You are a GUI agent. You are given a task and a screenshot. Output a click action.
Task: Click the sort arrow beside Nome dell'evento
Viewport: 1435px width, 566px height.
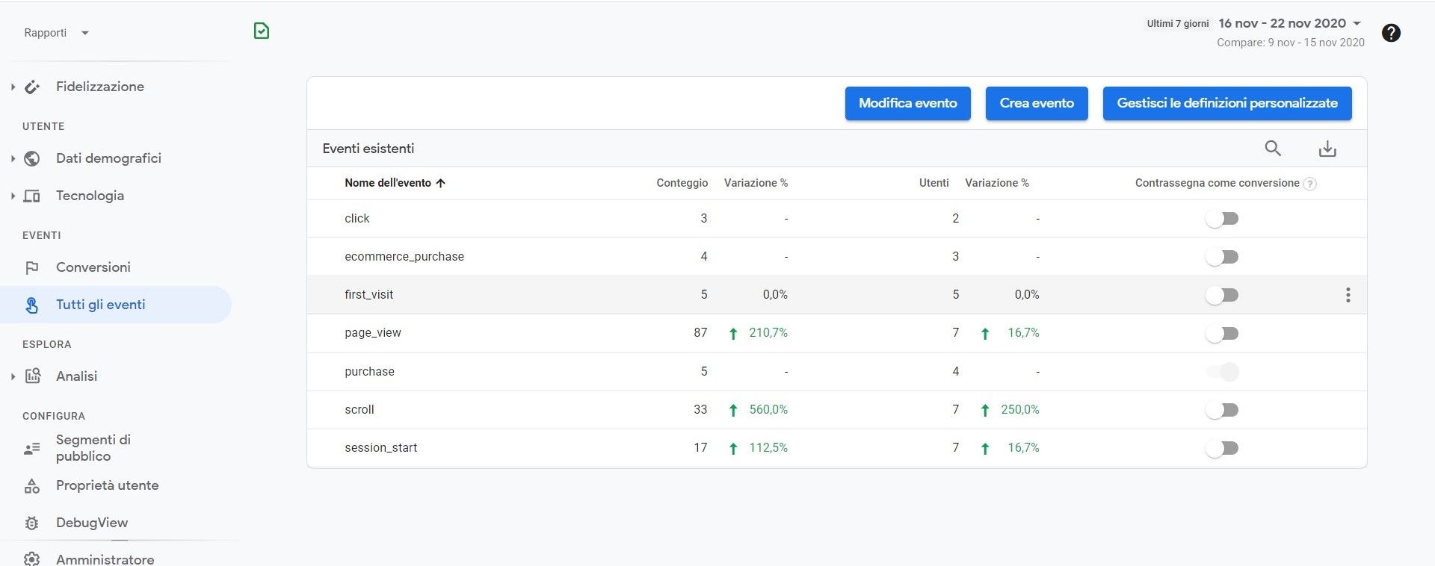440,183
